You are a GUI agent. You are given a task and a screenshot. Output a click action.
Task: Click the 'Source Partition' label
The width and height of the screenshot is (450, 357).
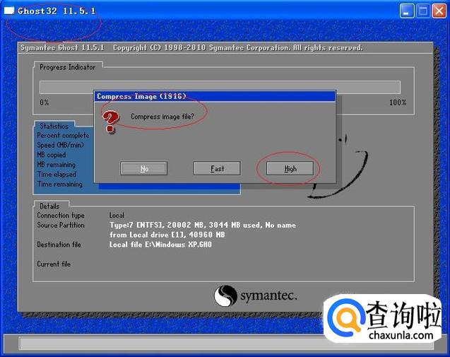point(61,226)
